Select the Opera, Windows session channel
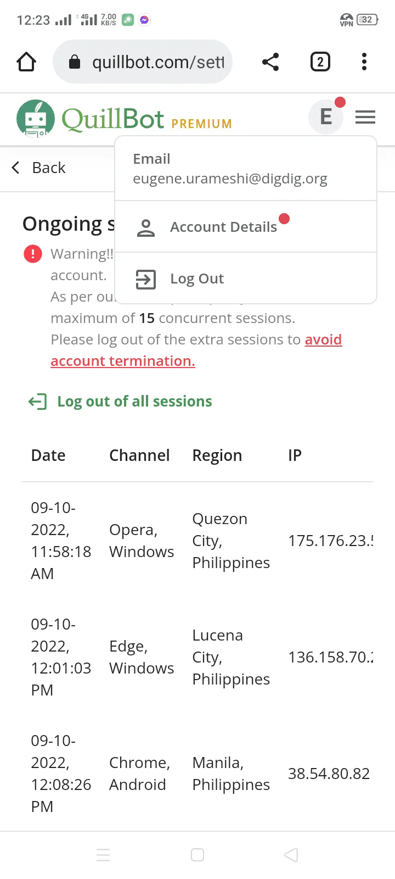The image size is (395, 879). point(142,541)
